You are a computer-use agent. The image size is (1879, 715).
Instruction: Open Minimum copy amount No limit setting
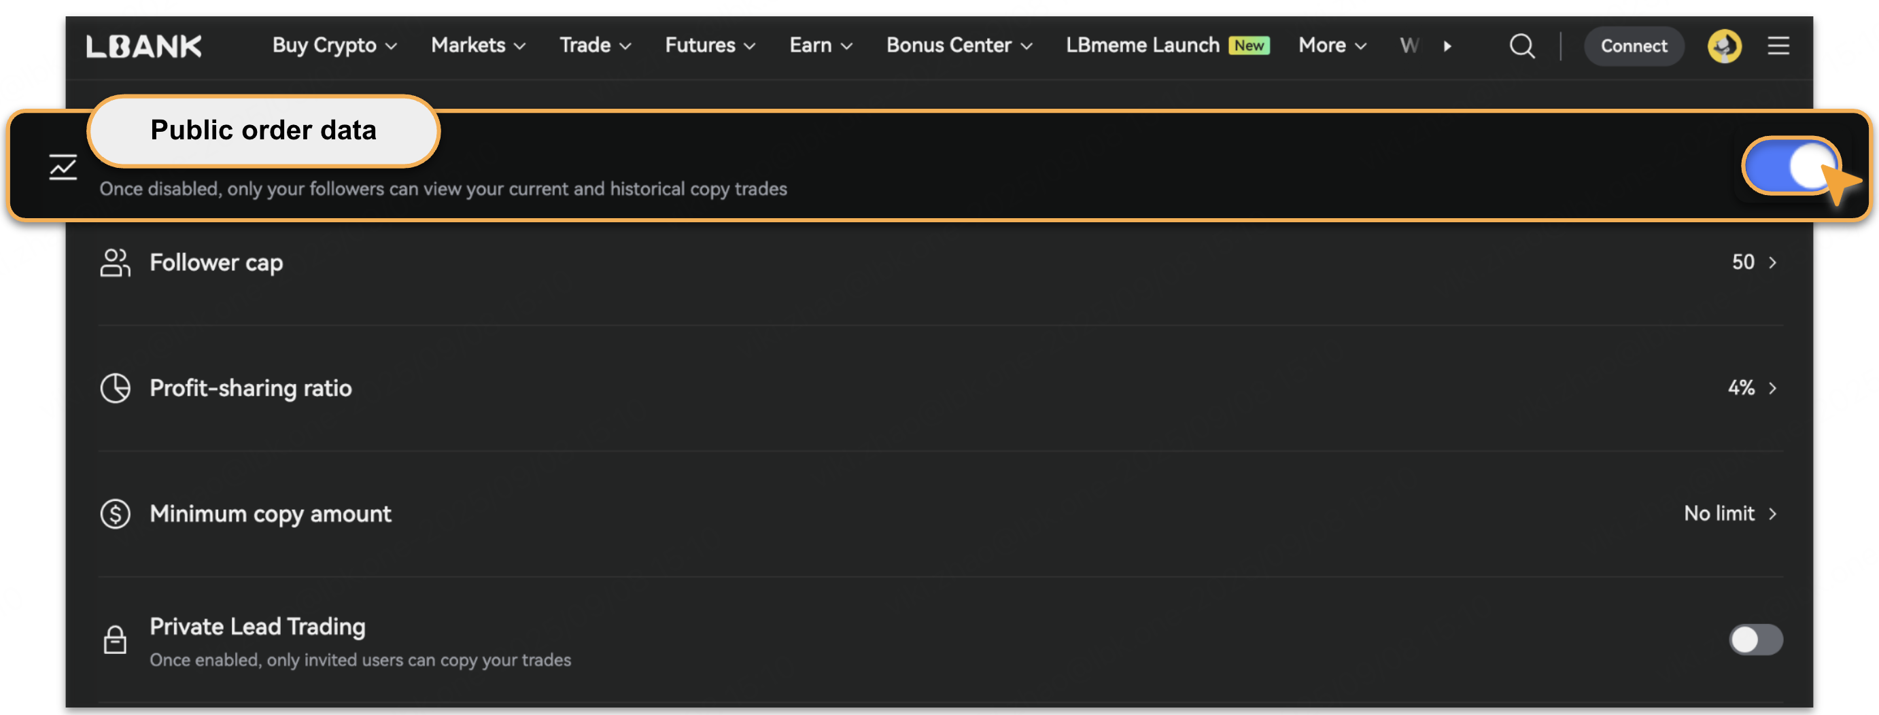tap(1729, 514)
